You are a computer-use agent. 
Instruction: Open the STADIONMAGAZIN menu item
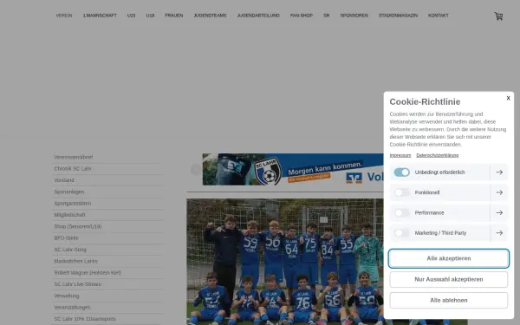click(x=398, y=16)
